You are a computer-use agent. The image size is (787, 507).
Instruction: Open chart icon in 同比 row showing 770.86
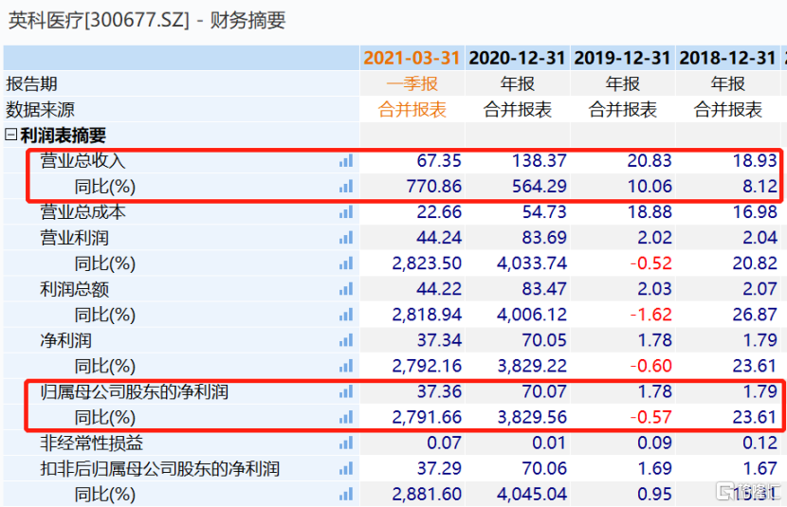pos(346,187)
